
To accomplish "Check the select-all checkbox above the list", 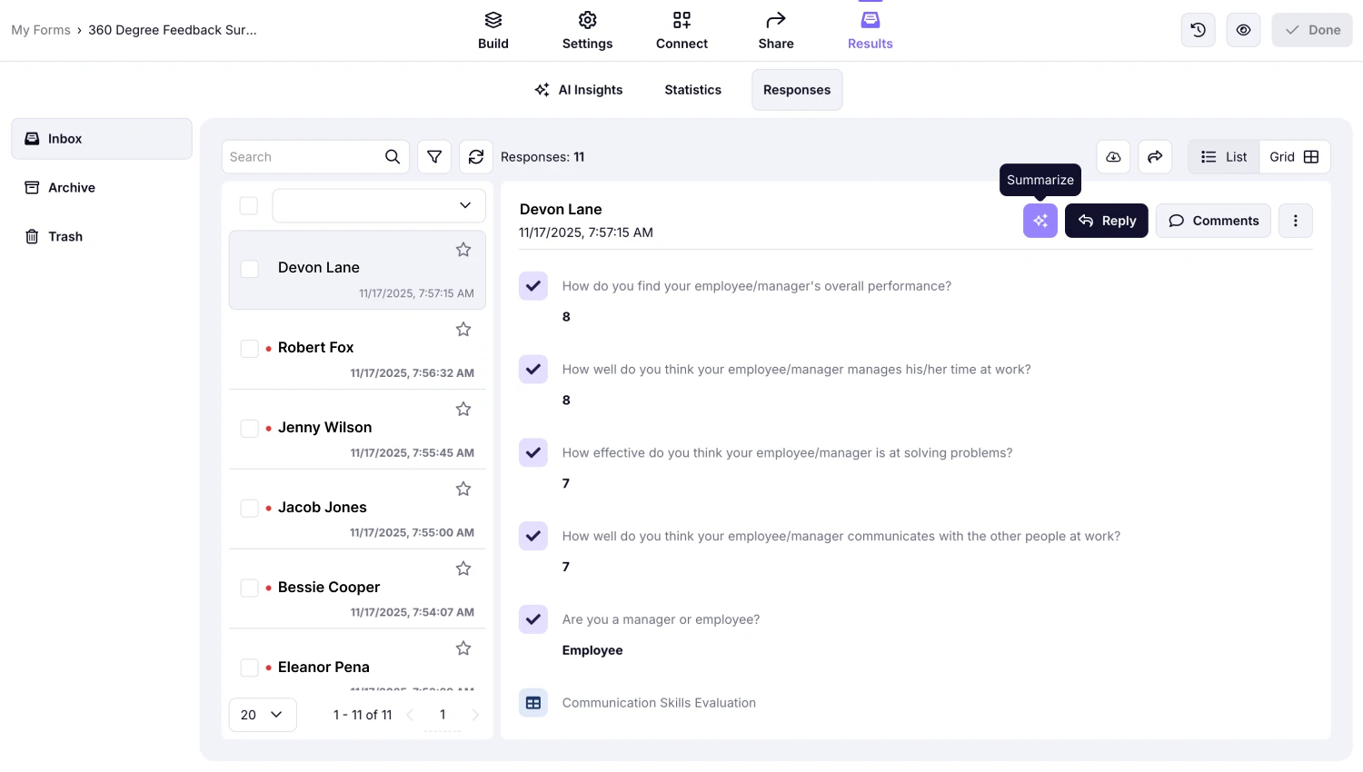I will tap(249, 206).
